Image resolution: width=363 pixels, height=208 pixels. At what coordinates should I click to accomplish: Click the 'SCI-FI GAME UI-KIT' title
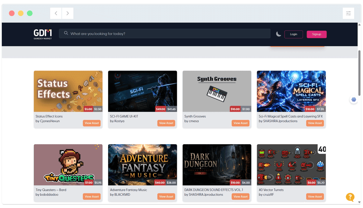[124, 116]
